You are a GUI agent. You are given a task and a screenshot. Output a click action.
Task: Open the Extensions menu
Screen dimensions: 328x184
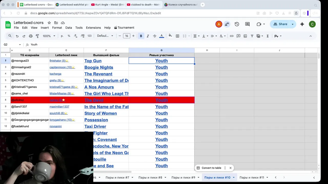(x=93, y=28)
